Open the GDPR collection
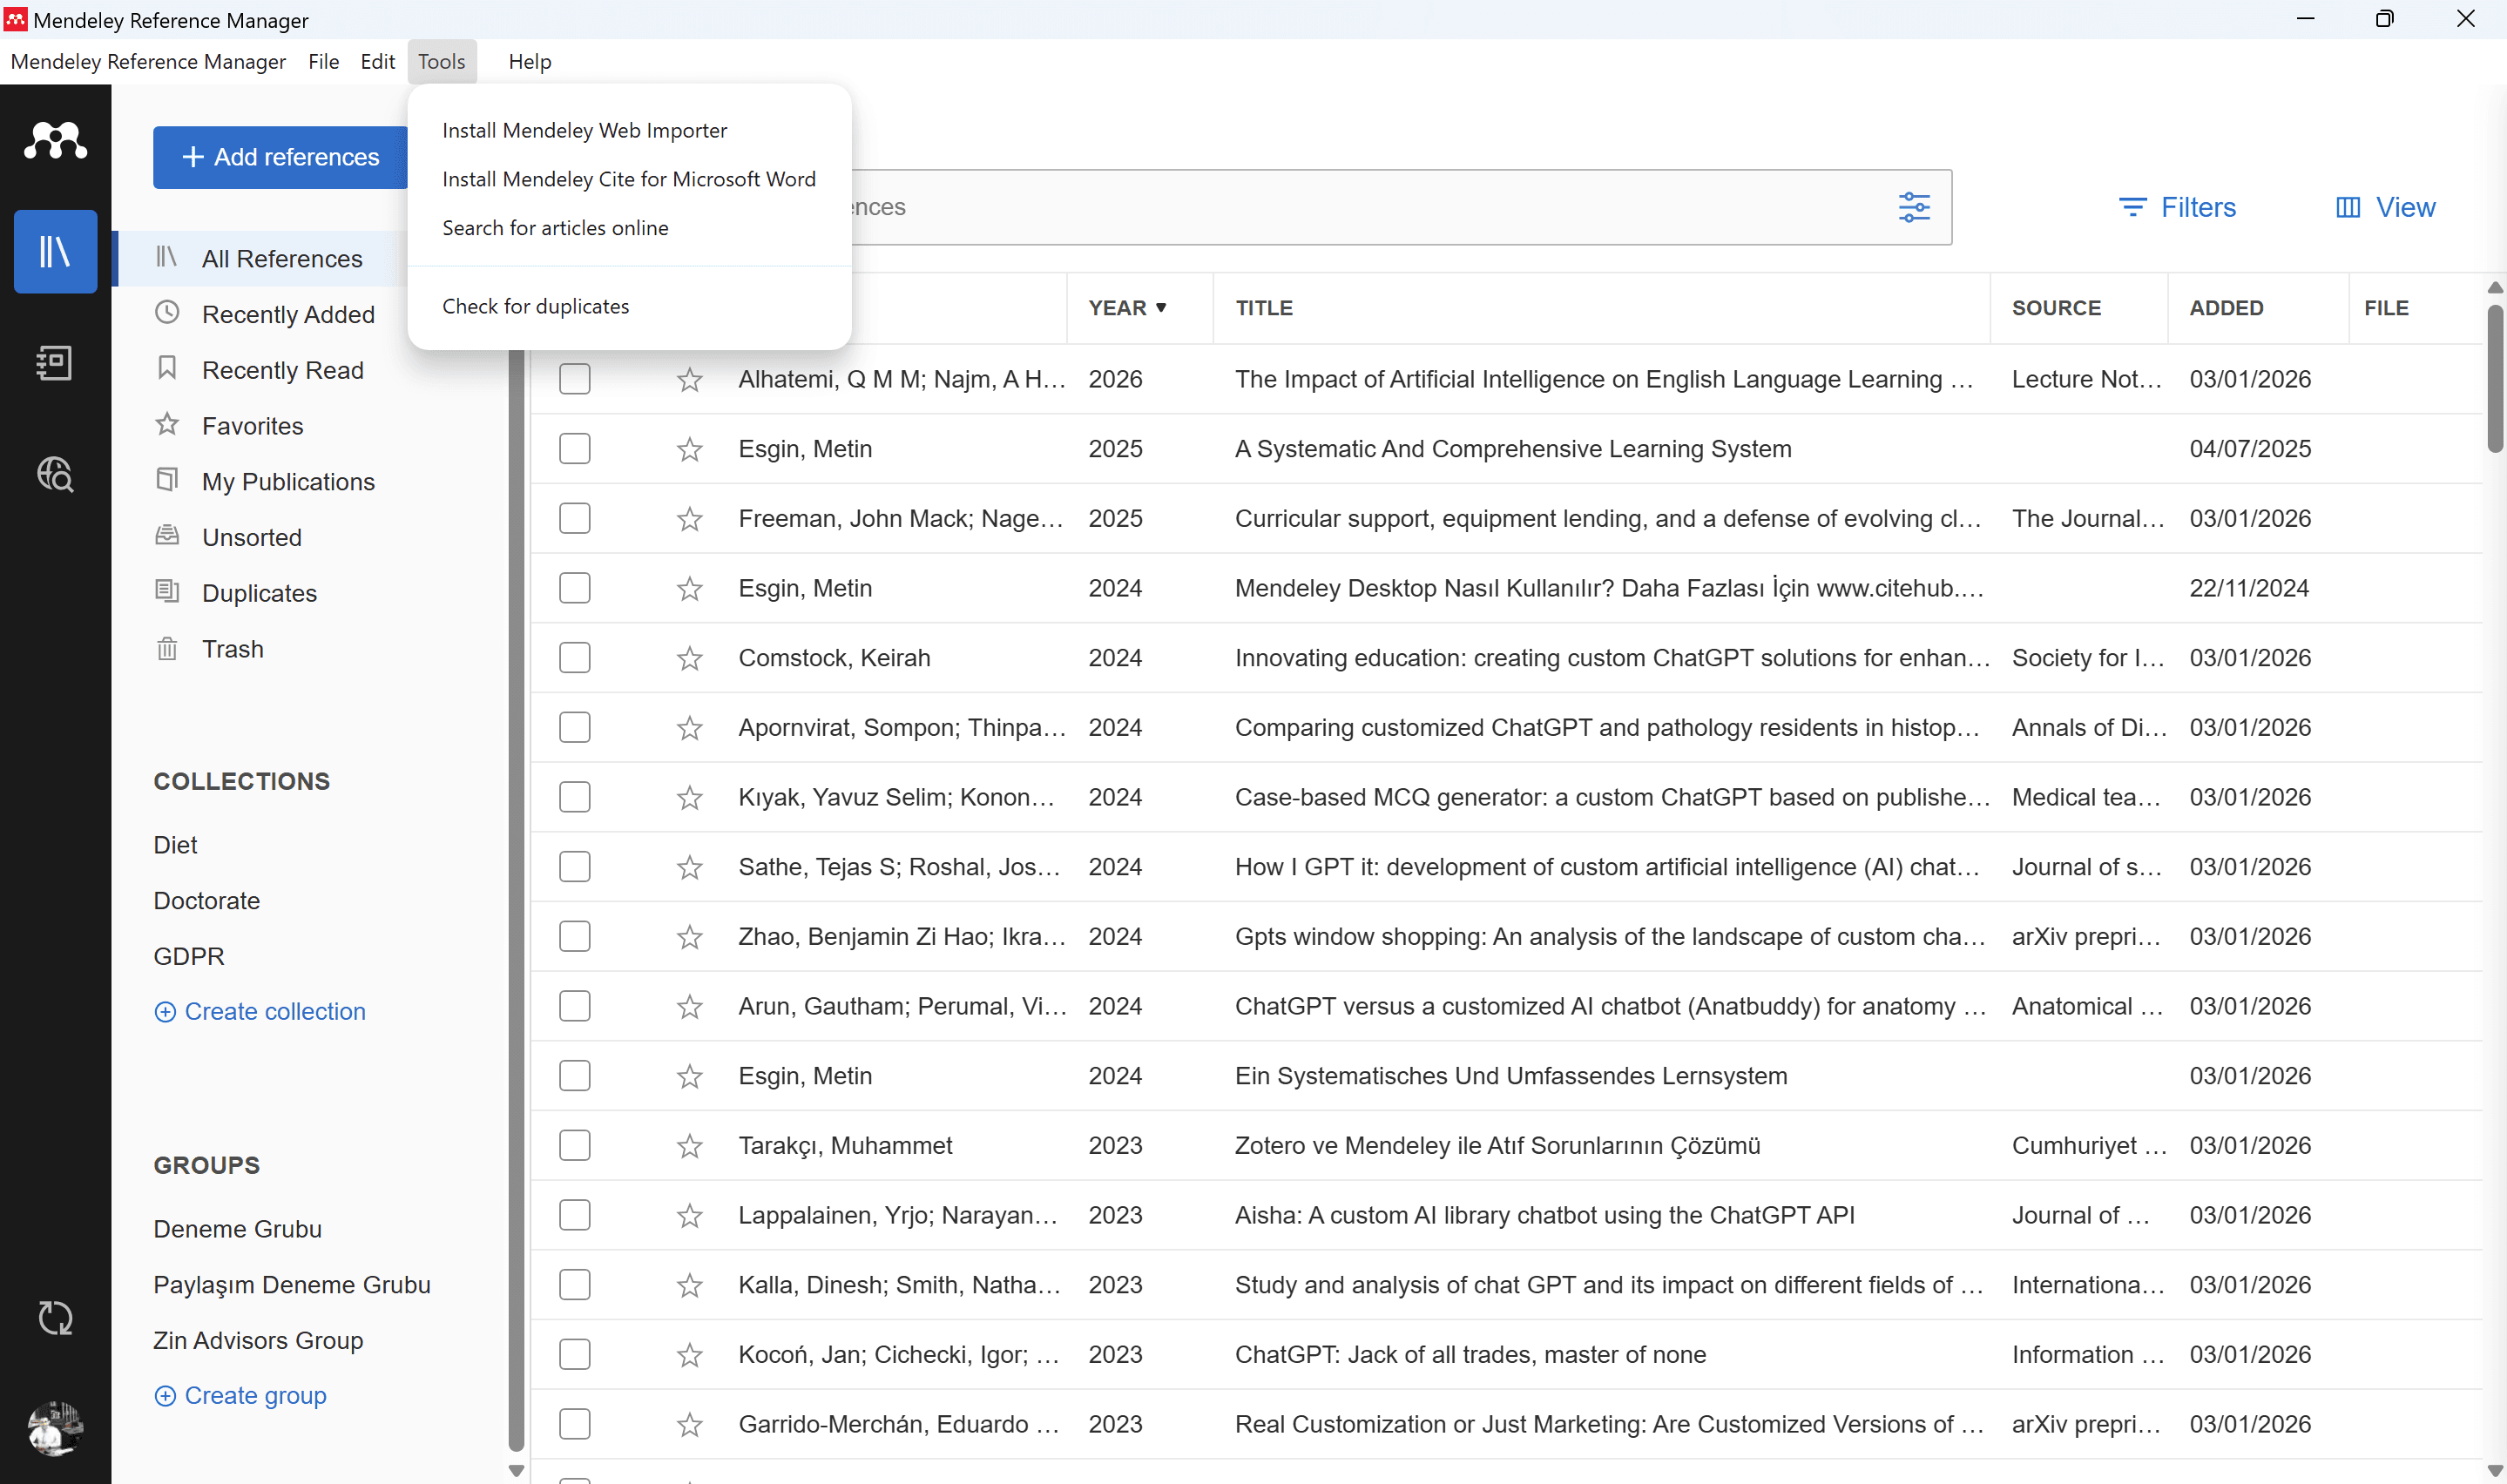The width and height of the screenshot is (2507, 1484). point(188,957)
